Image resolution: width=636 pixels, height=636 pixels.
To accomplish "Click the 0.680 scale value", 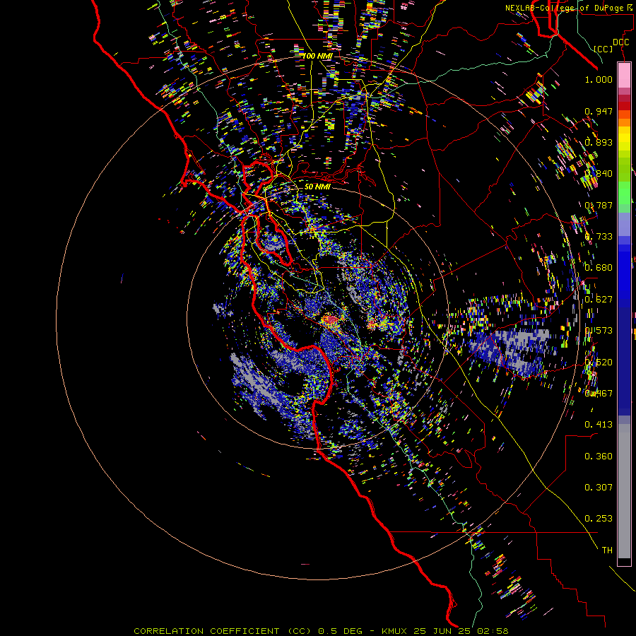I will tap(599, 268).
